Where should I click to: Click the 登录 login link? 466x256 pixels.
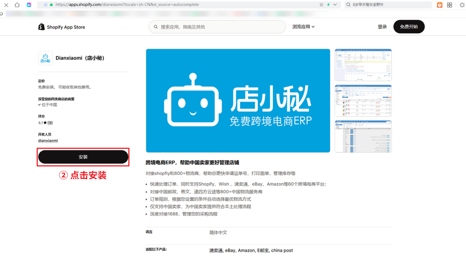pos(382,27)
